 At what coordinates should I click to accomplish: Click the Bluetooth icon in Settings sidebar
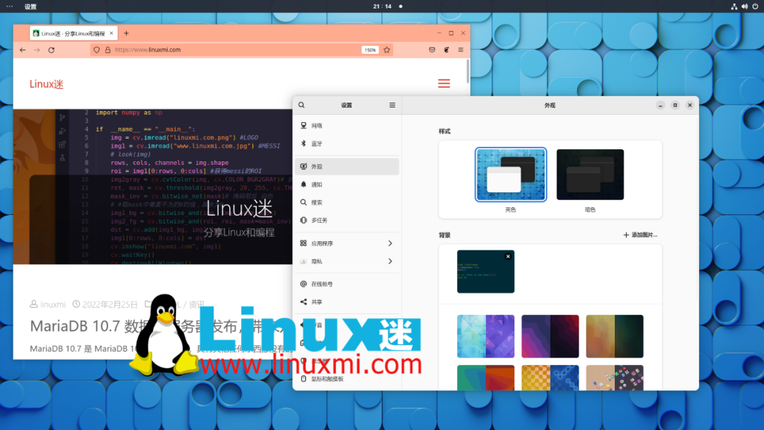303,144
